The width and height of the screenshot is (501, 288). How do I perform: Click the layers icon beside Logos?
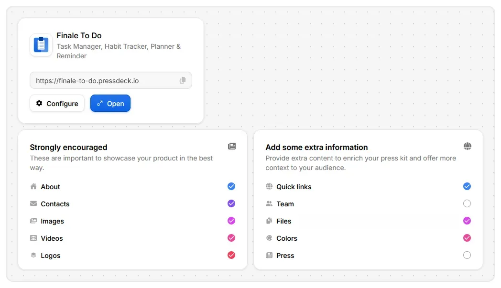coord(33,255)
